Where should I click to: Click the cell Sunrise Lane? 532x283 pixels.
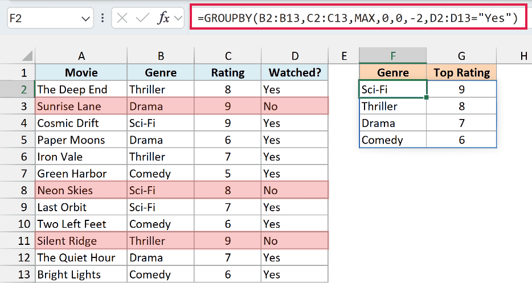81,106
